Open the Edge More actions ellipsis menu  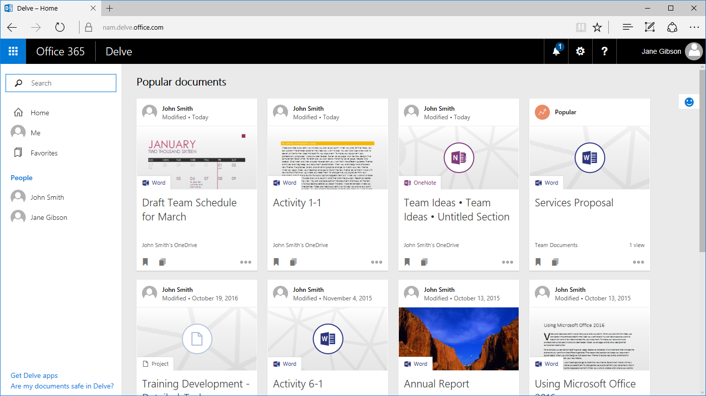[x=694, y=28]
